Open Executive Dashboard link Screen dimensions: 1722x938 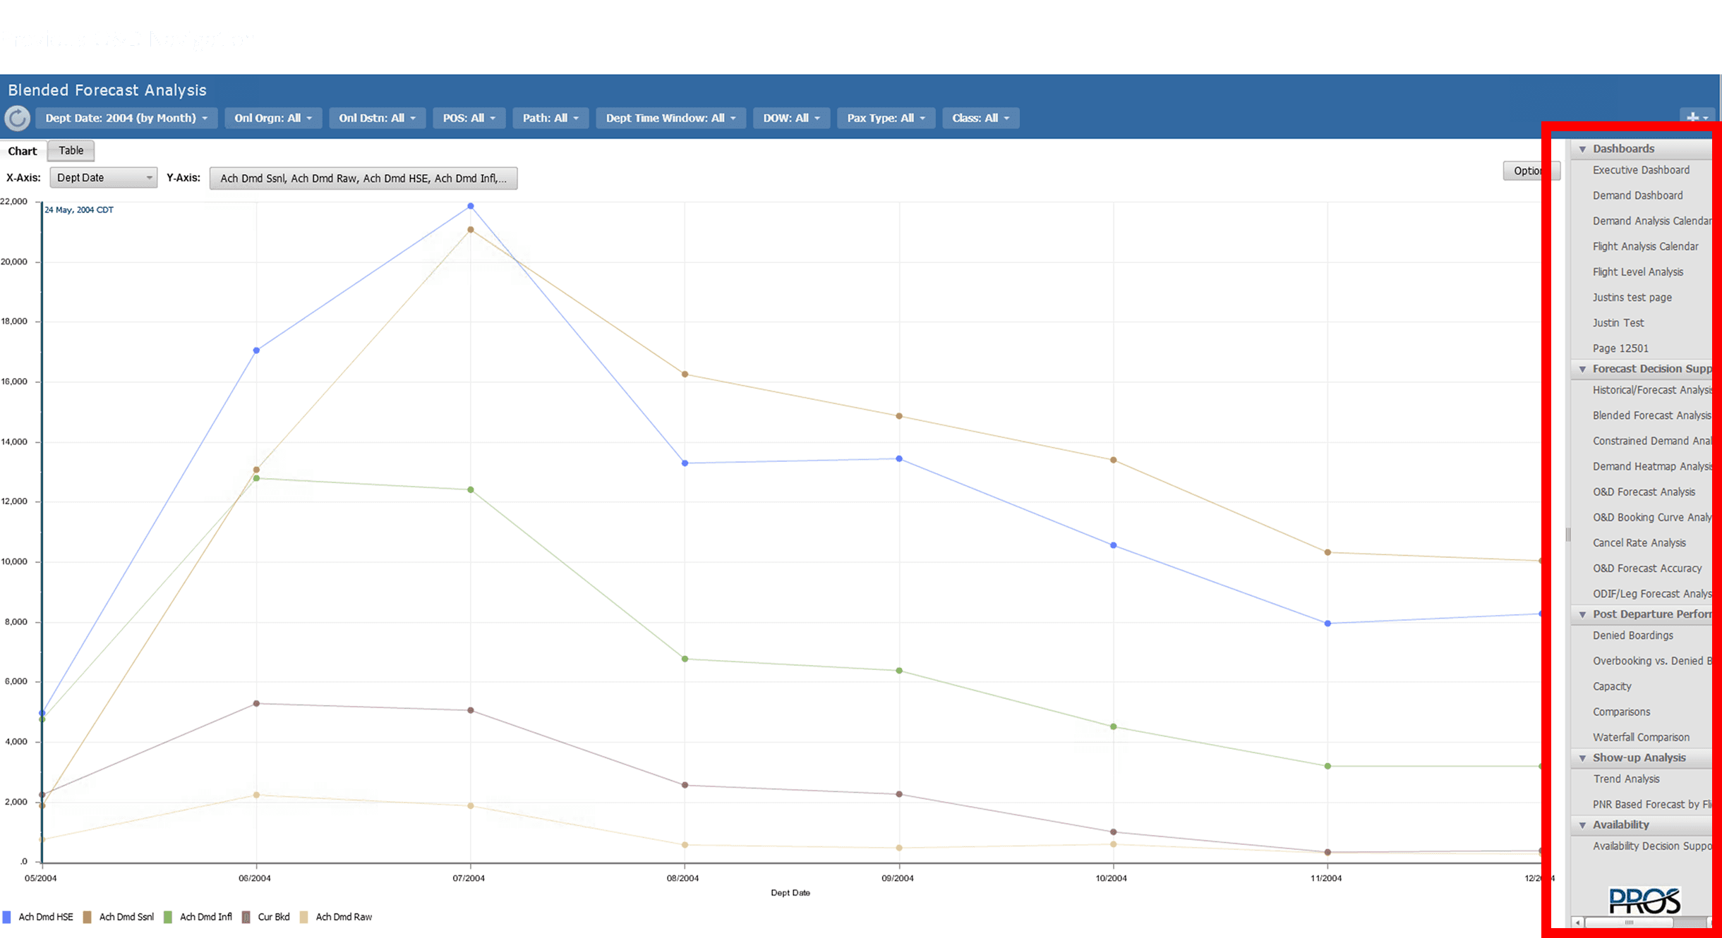click(x=1641, y=170)
